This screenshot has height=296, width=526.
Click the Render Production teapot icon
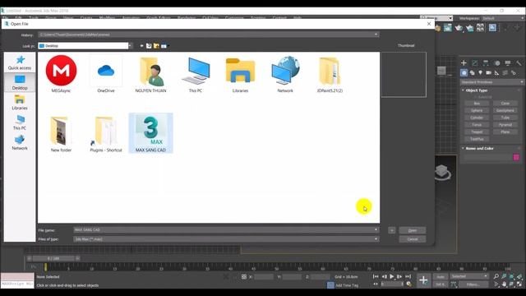[x=459, y=28]
